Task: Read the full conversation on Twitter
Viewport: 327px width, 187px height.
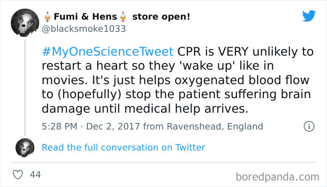Action: [123, 148]
